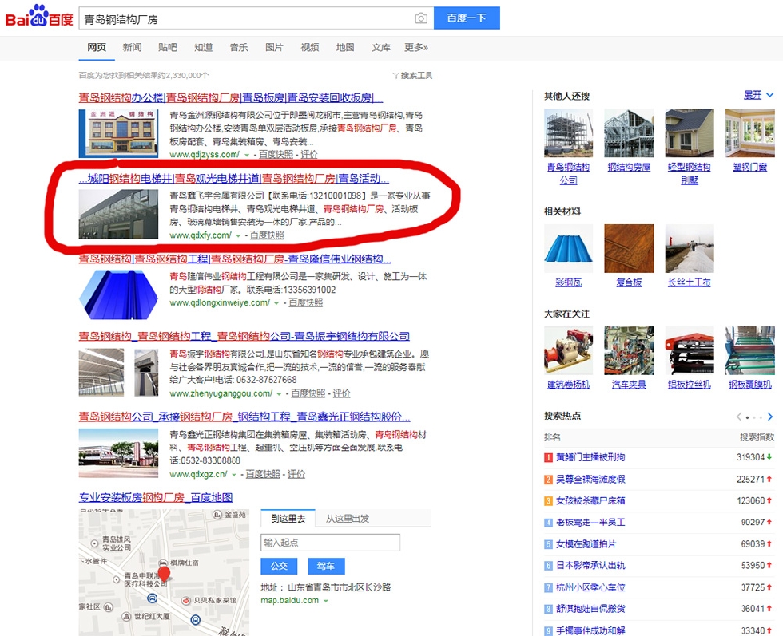Switch to the 知道 tab

(x=203, y=47)
